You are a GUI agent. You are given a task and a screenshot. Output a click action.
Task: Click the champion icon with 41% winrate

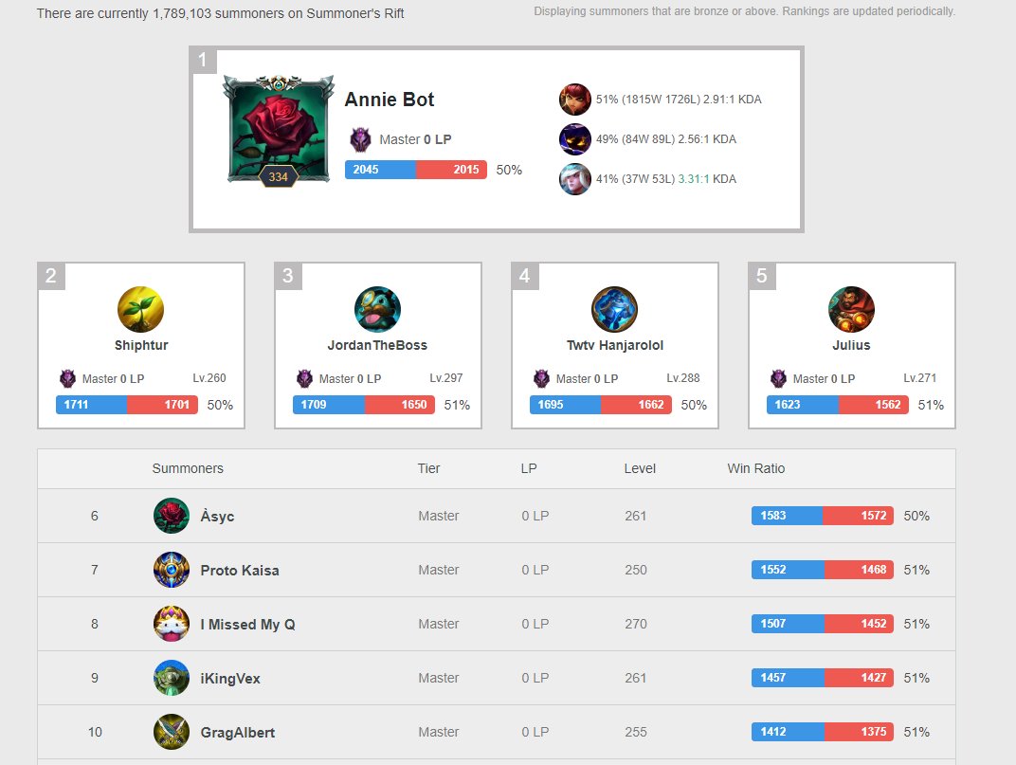574,179
